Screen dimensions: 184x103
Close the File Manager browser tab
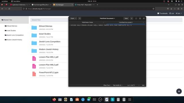pyautogui.click(x=72, y=5)
